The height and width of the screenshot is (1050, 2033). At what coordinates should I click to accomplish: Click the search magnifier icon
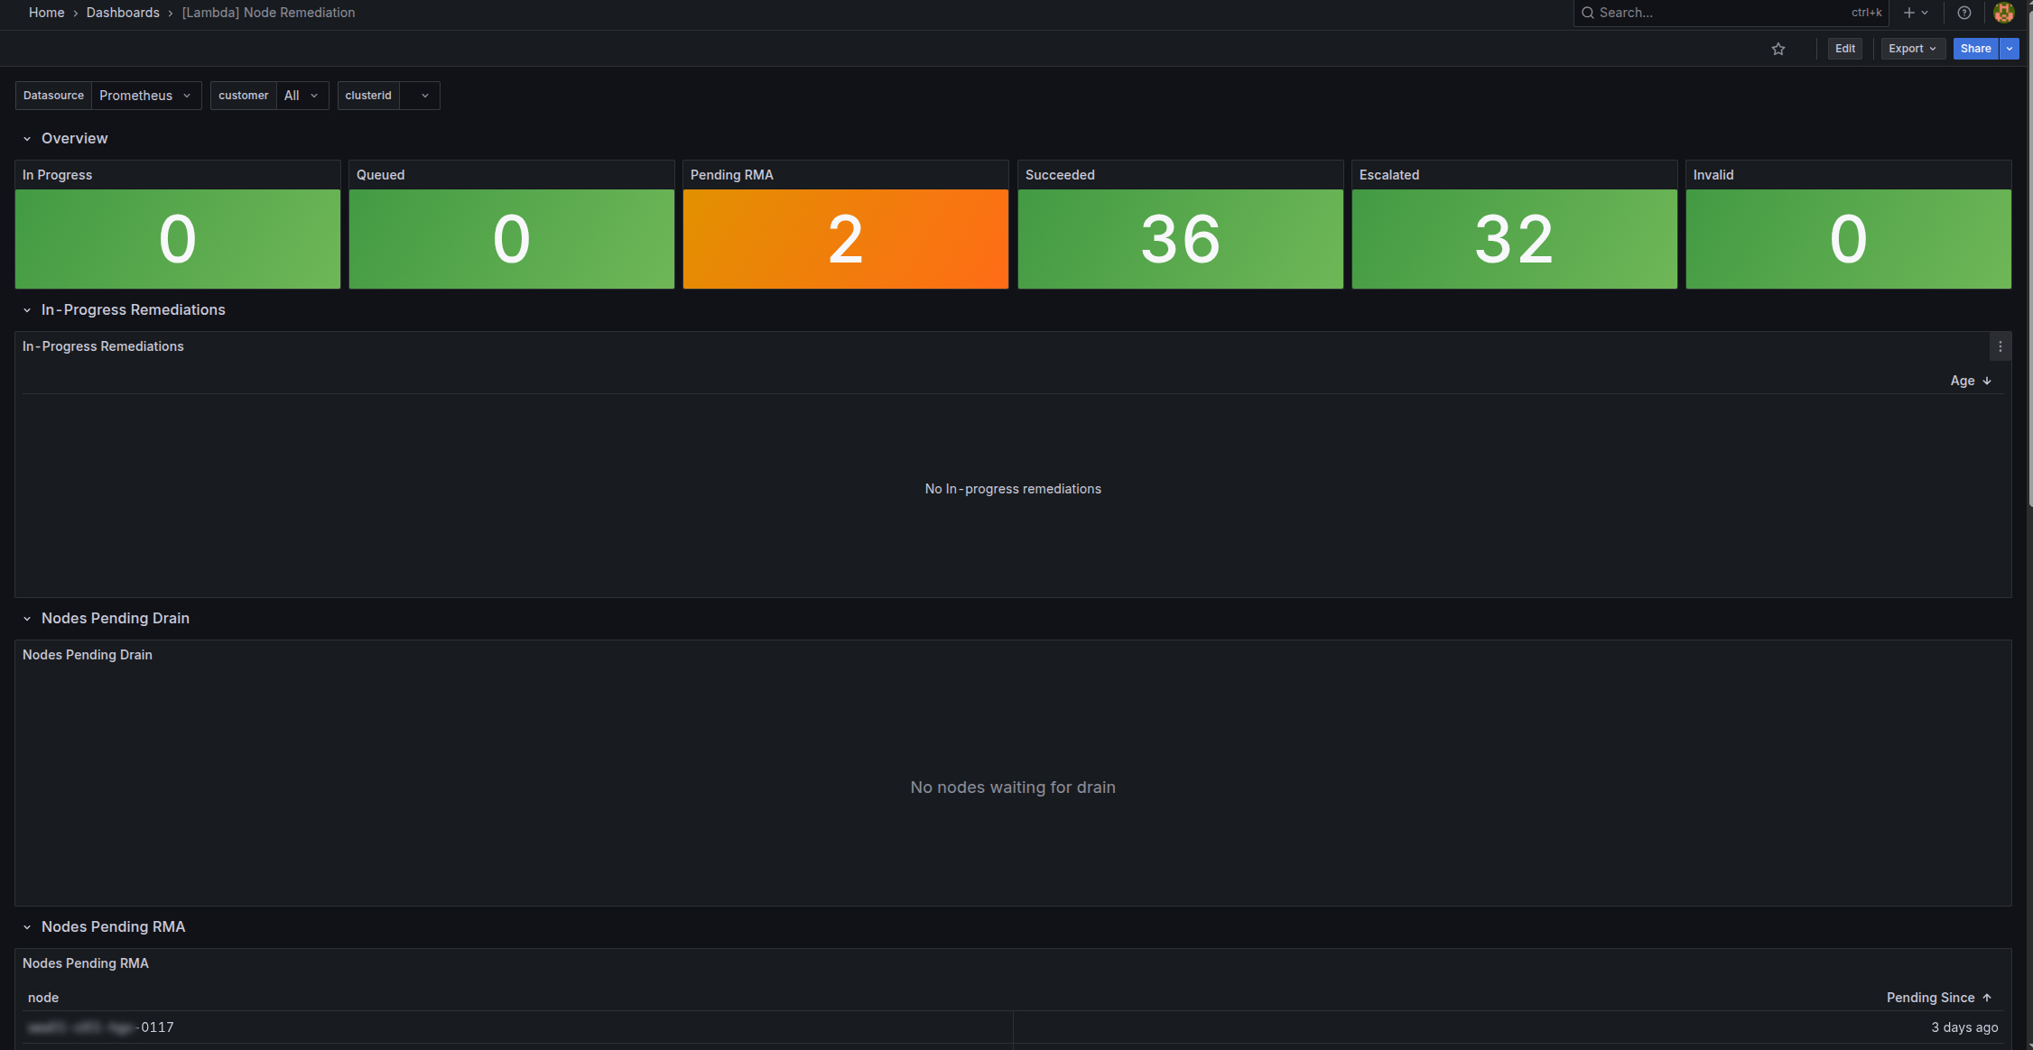point(1587,13)
